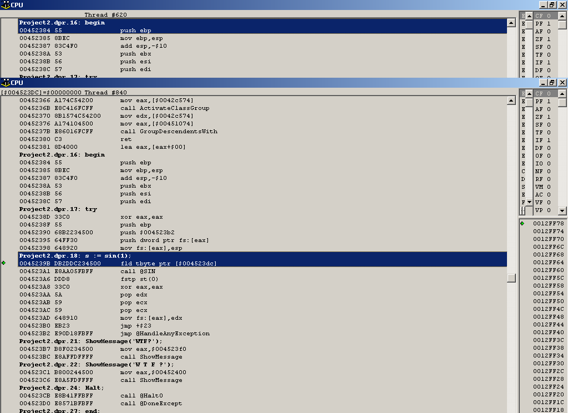Viewport: 568px width, 413px height.
Task: Click the green execution arrow in the disassembly gutter
Action: 4,263
